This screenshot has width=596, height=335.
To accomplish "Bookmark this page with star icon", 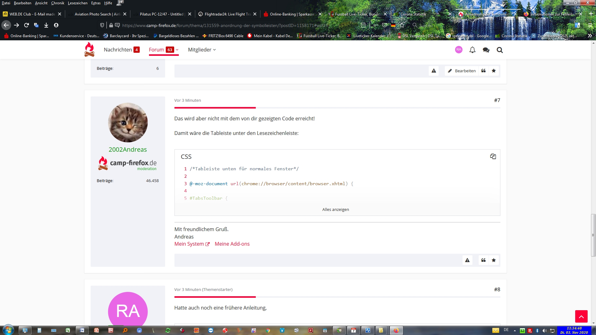I will click(x=403, y=25).
